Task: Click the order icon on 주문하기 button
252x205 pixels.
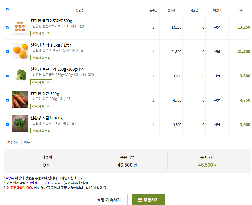Action: [140, 199]
